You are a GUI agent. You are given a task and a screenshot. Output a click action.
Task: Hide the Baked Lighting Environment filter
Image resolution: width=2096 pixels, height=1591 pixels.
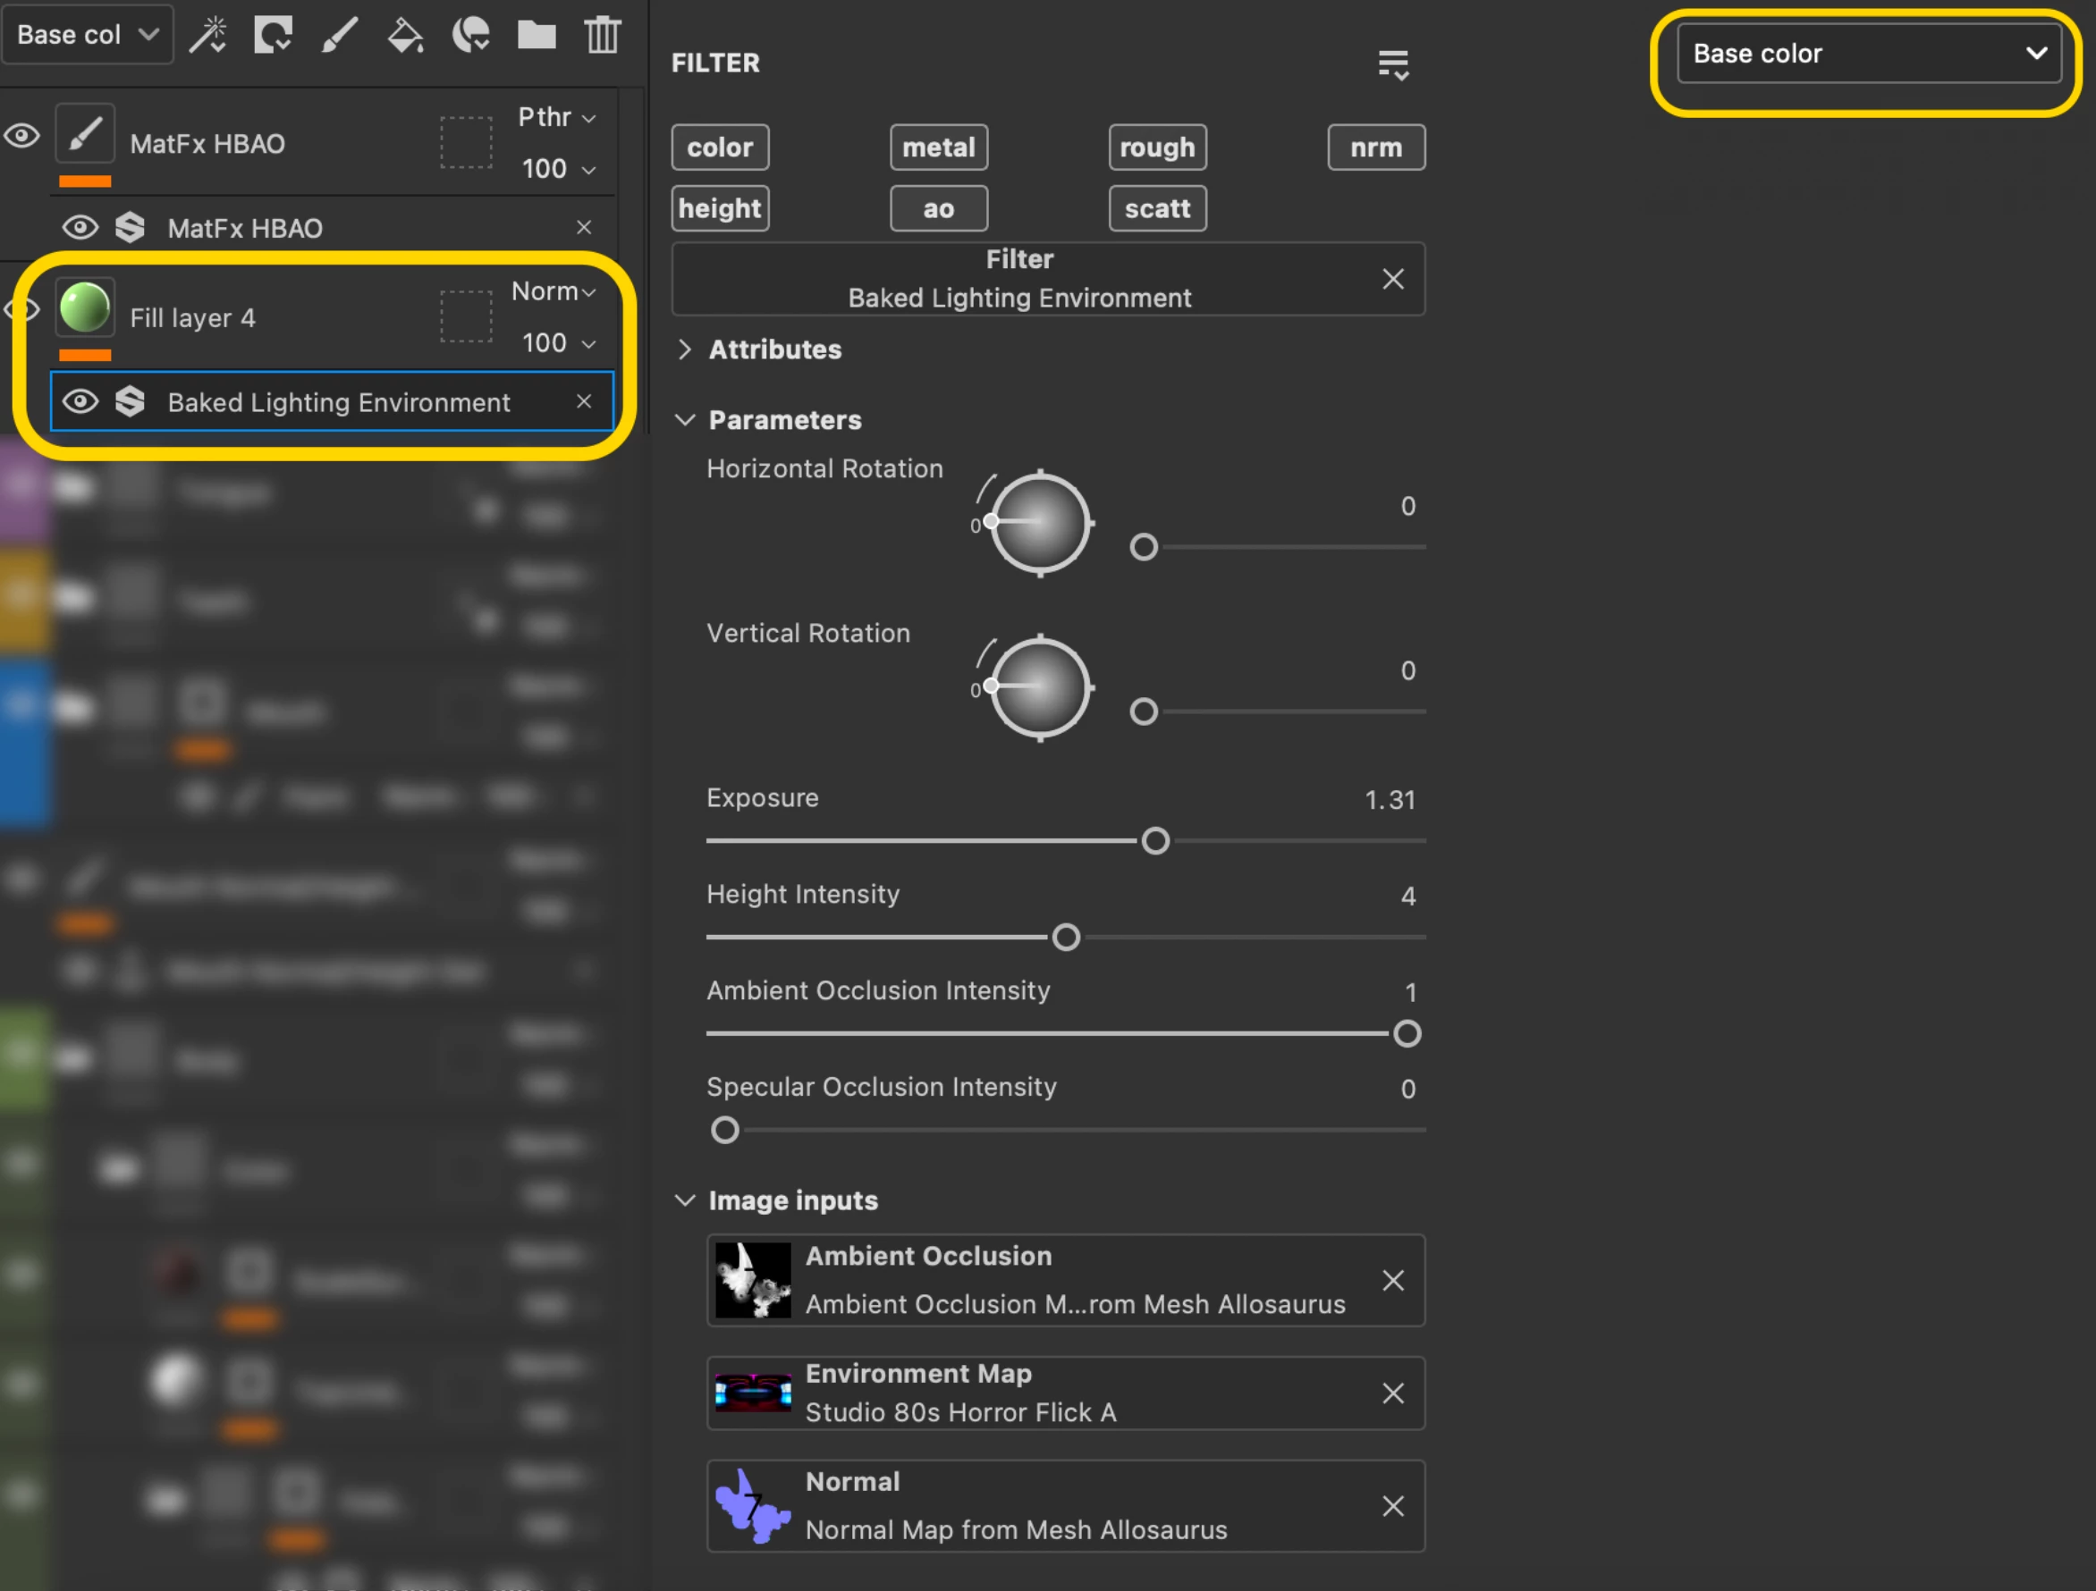(x=80, y=401)
